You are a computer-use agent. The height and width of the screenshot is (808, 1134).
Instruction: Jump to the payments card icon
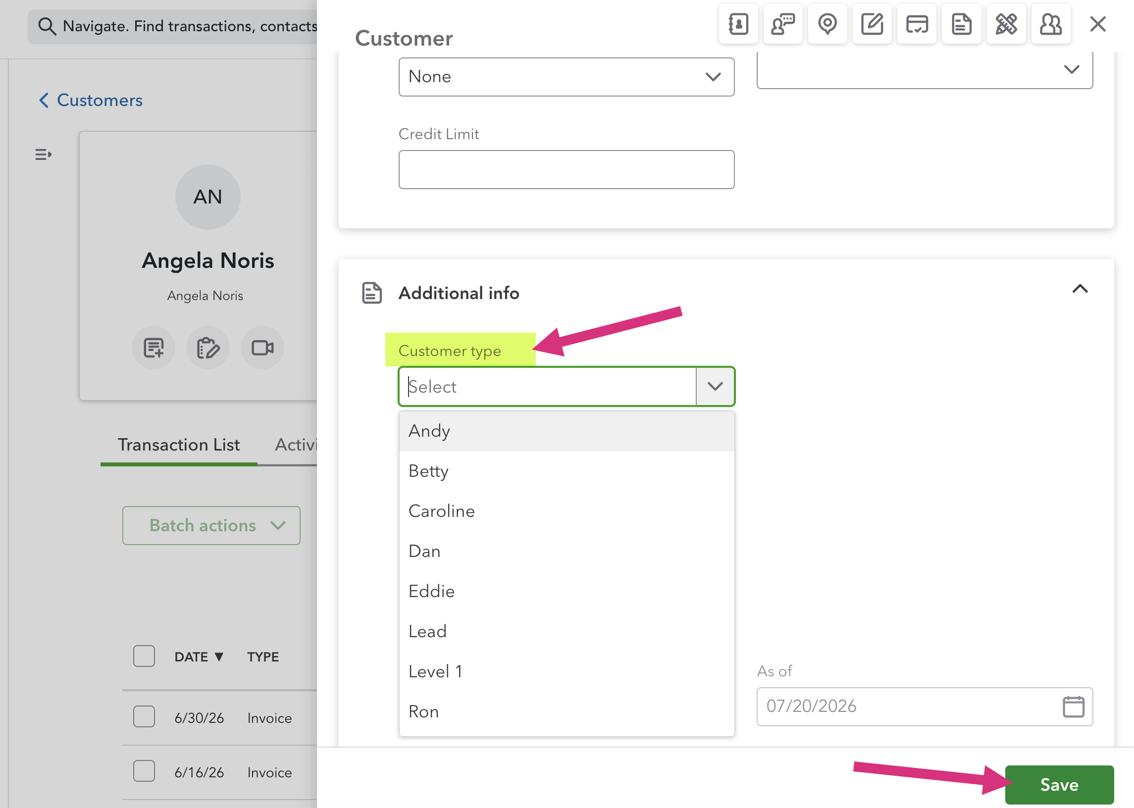point(917,24)
